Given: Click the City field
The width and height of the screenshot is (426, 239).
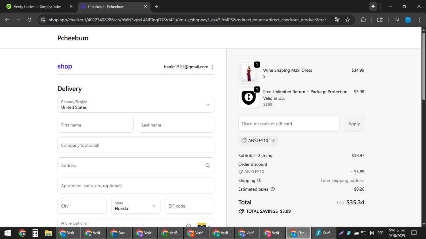Looking at the screenshot, I should click(82, 206).
